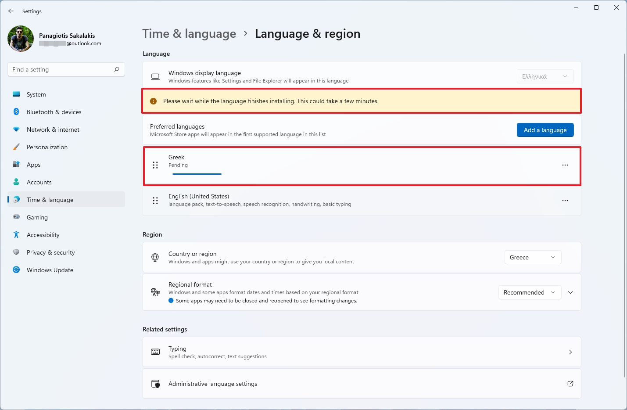Open the Greek language options ellipsis

pos(565,165)
